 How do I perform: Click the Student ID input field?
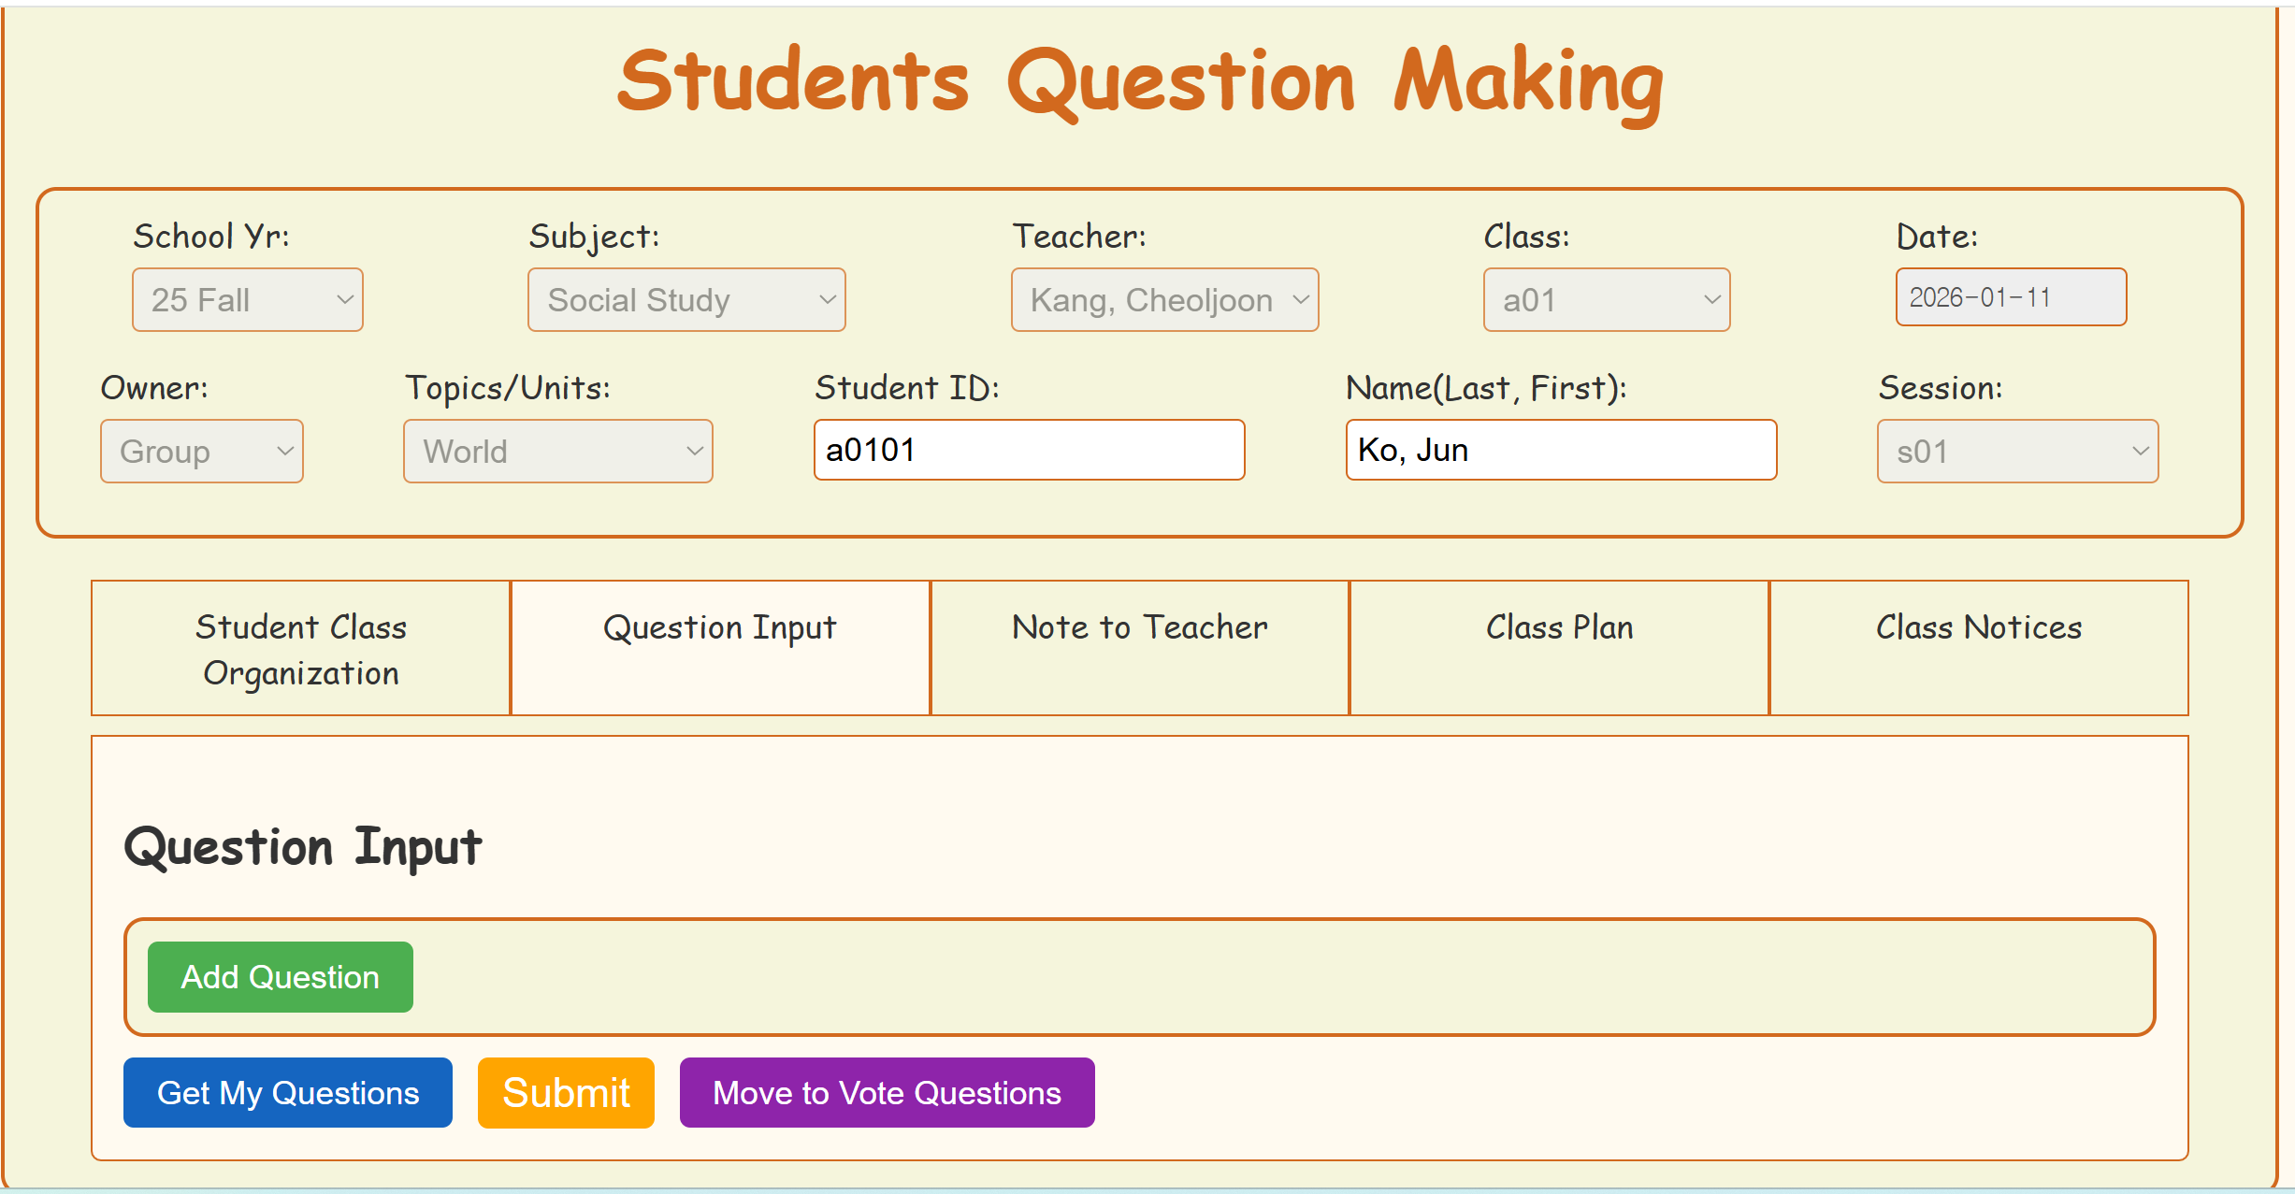tap(1029, 450)
